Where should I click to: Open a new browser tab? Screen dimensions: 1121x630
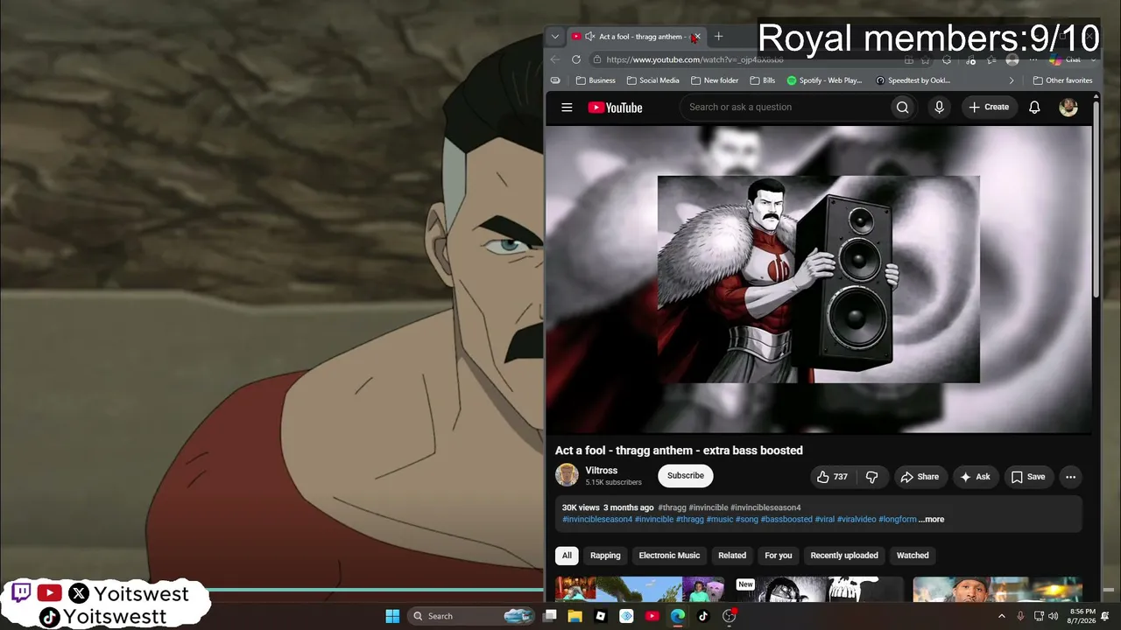point(718,37)
